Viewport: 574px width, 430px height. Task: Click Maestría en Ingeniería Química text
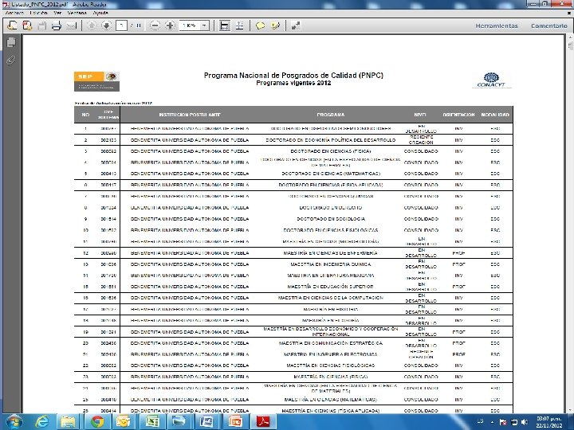(x=331, y=264)
